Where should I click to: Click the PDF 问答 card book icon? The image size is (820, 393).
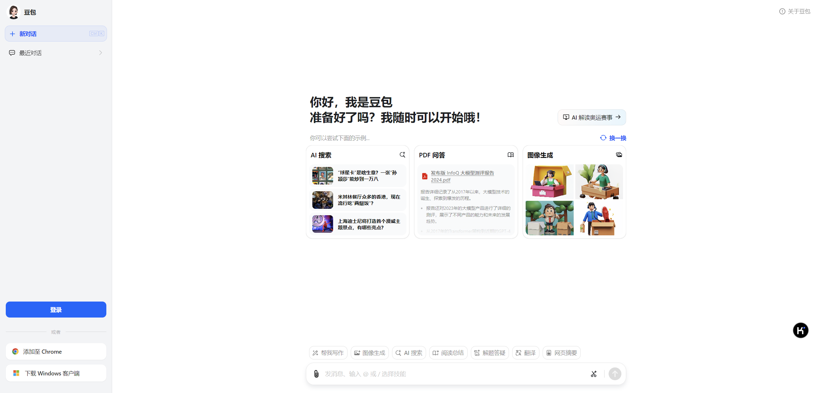pos(511,155)
